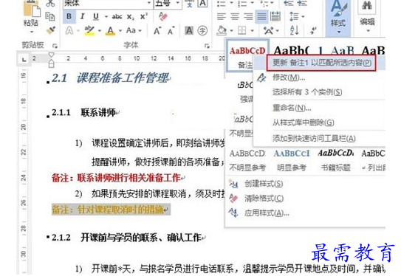The image size is (401, 276).
Task: Click the Cut scissors icon
Action: (x=50, y=4)
